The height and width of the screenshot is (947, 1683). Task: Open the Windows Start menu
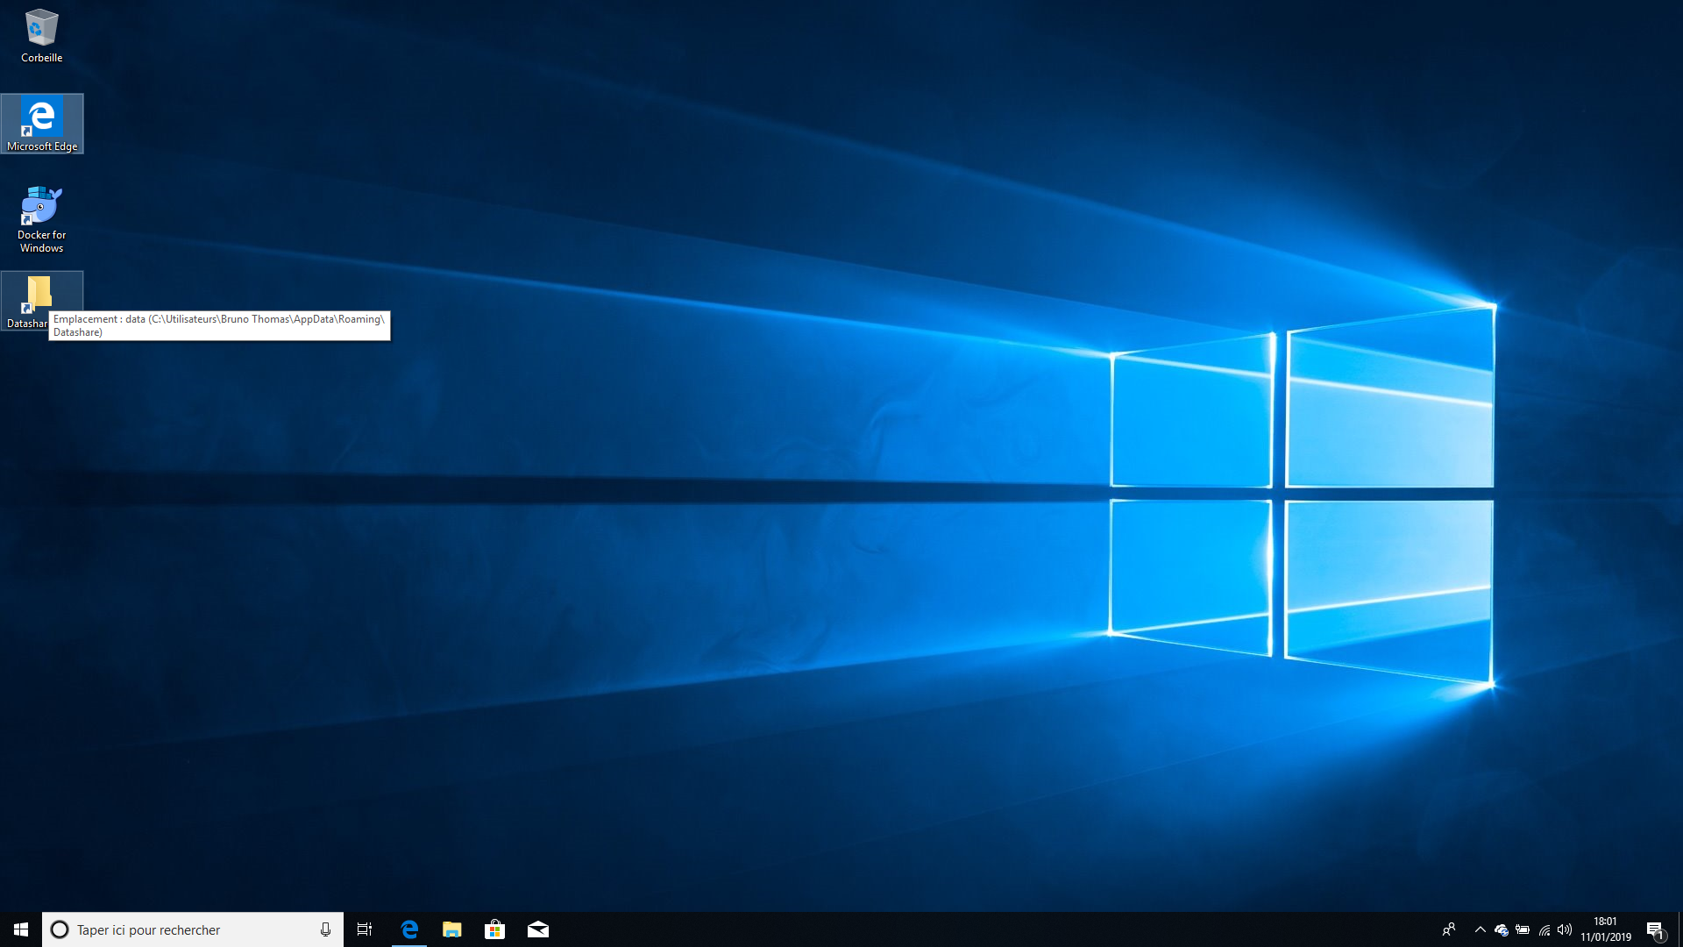click(x=21, y=929)
